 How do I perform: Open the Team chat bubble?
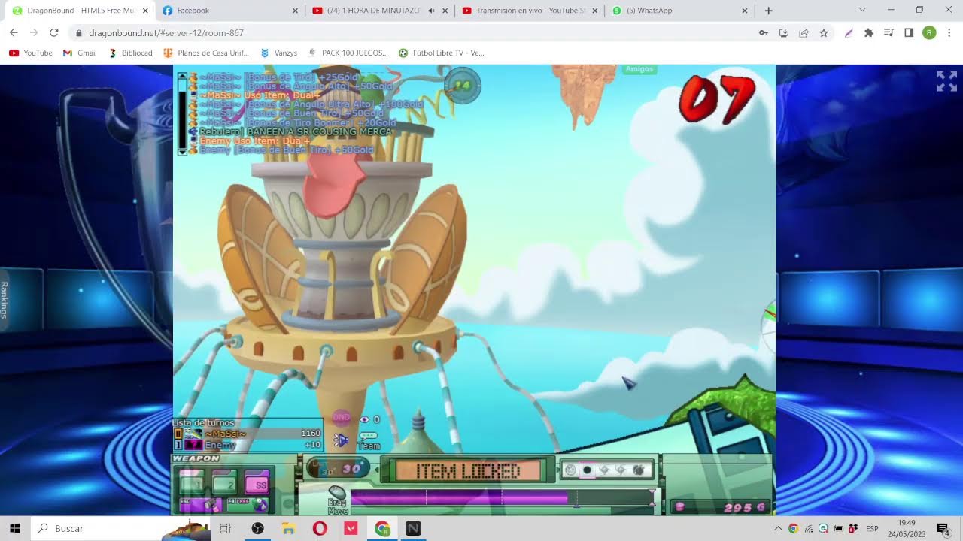pos(369,440)
